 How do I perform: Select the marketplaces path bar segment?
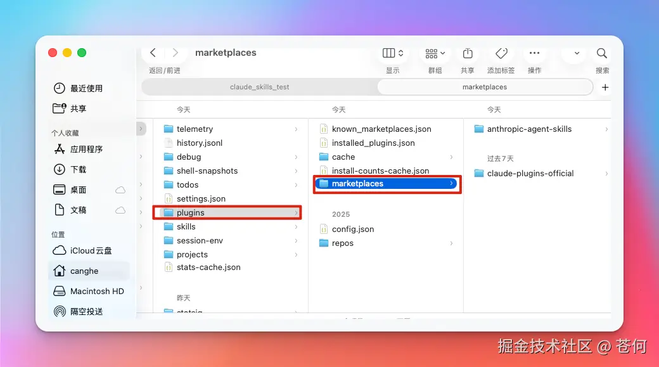[x=485, y=87]
